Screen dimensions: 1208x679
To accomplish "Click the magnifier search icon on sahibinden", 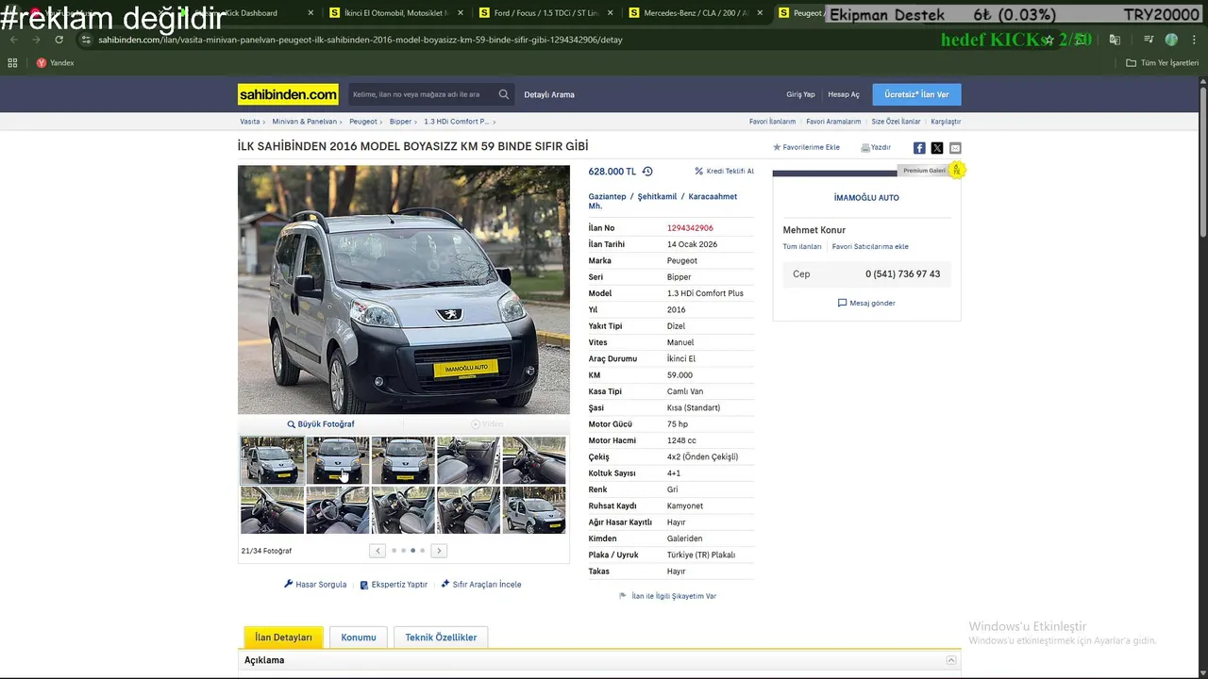I will coord(504,94).
